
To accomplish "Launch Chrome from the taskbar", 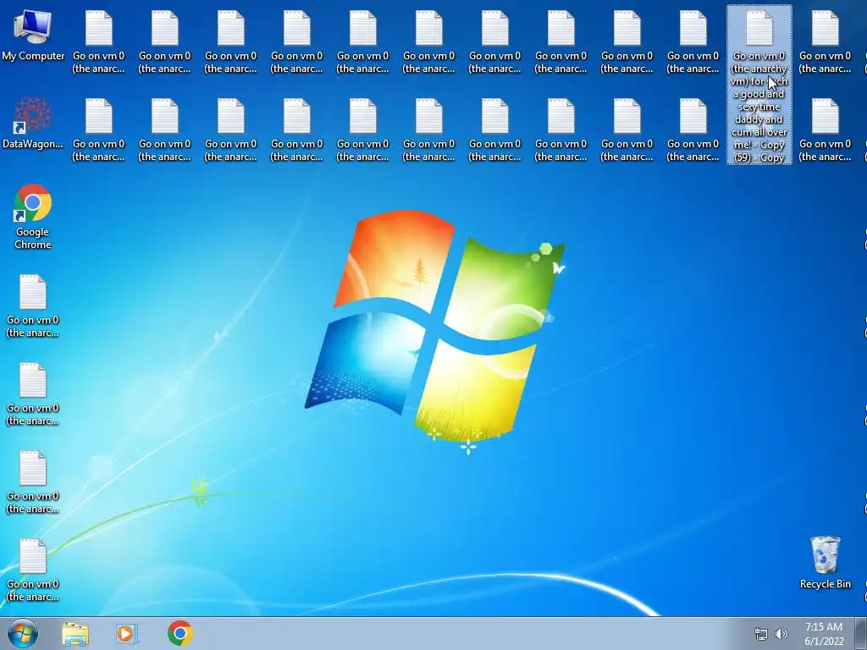I will pyautogui.click(x=180, y=633).
